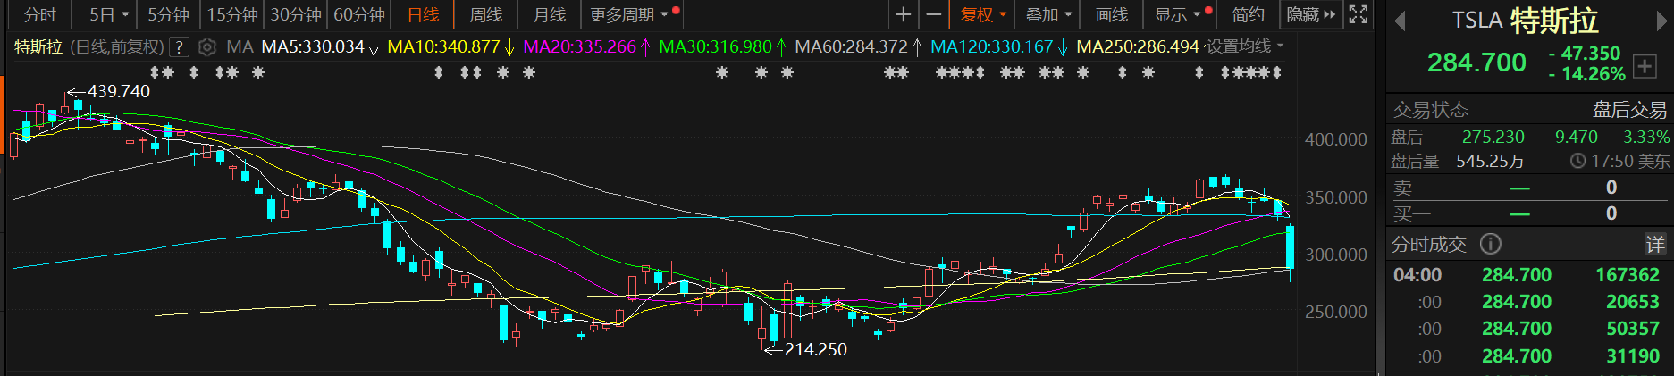
Task: Add TSLA to watchlist with plus box
Action: click(1645, 65)
